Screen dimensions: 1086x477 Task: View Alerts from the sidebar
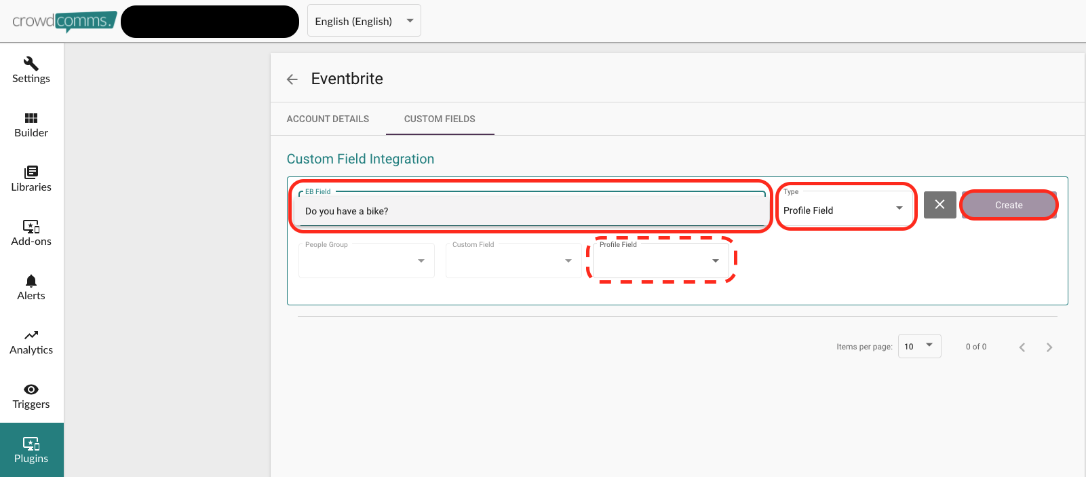31,288
